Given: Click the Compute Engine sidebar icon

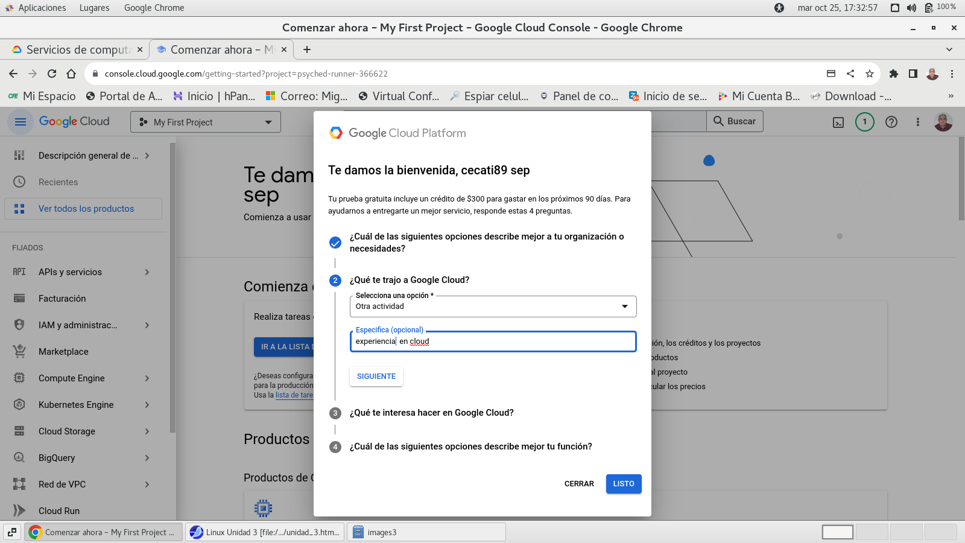Looking at the screenshot, I should (x=19, y=378).
